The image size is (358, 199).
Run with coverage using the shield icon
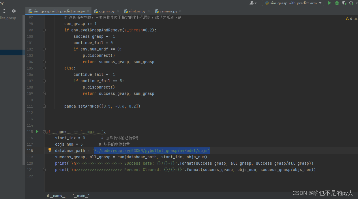344,3
